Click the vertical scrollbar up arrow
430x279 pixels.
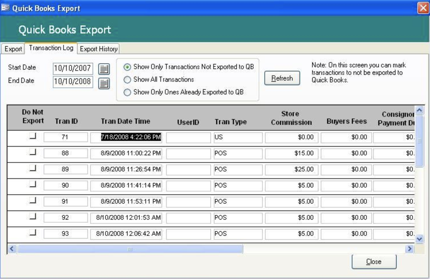[x=419, y=110]
